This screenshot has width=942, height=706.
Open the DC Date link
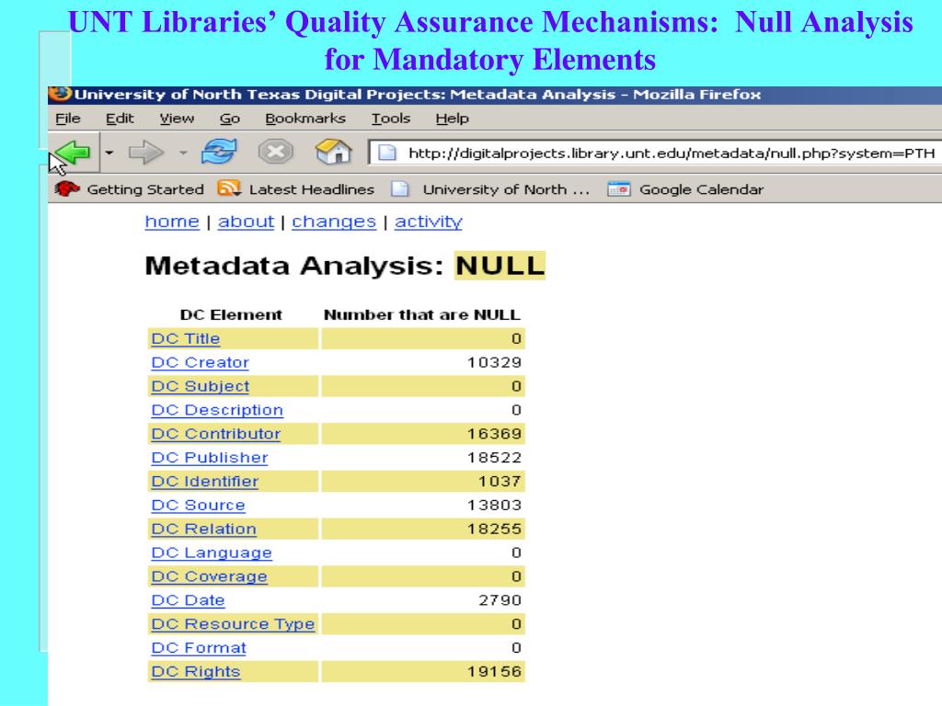[188, 600]
